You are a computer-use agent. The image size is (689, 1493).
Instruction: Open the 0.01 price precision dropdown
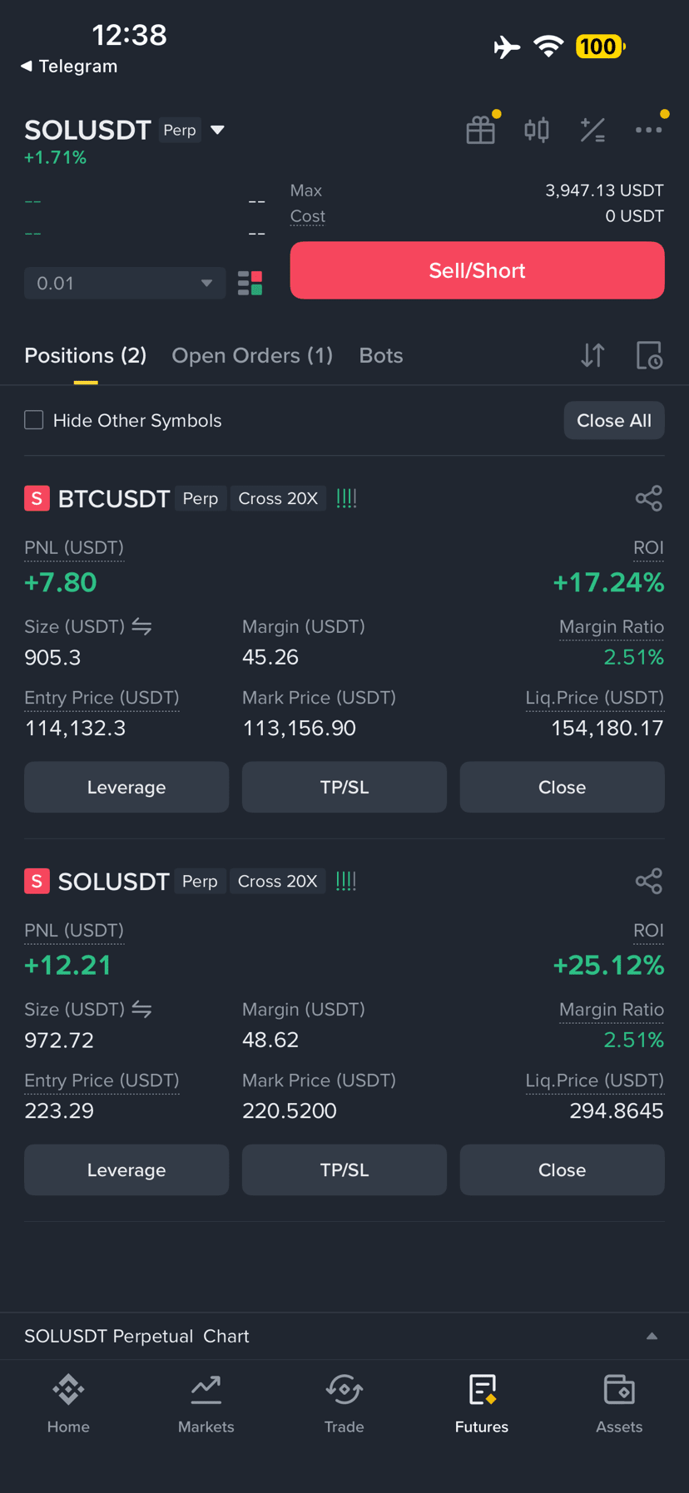[125, 284]
